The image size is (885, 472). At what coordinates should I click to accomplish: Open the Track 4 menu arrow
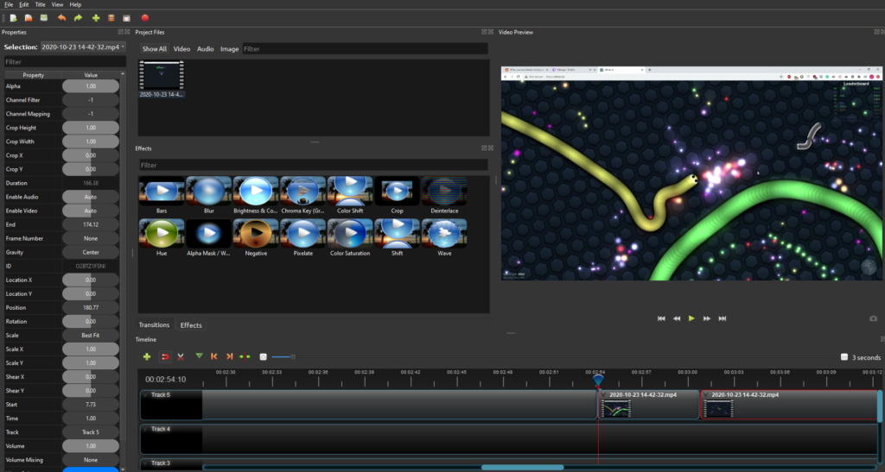[145, 428]
